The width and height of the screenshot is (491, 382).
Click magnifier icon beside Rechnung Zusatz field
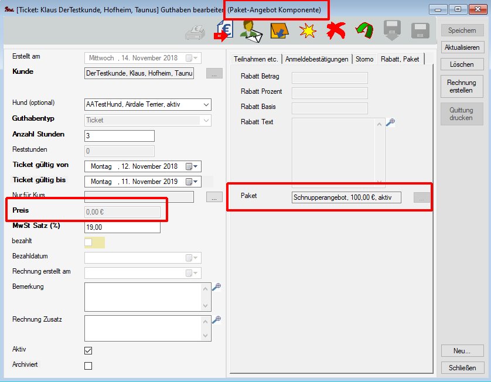pos(216,320)
